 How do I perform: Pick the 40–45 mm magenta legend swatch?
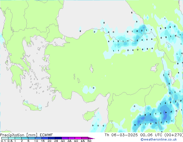[78, 138]
